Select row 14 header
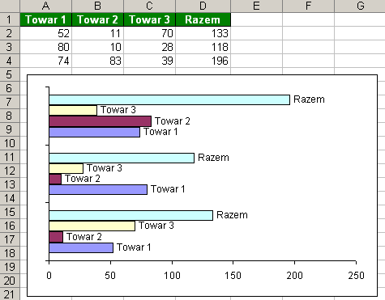Image resolution: width=385 pixels, height=300 pixels. (10, 198)
